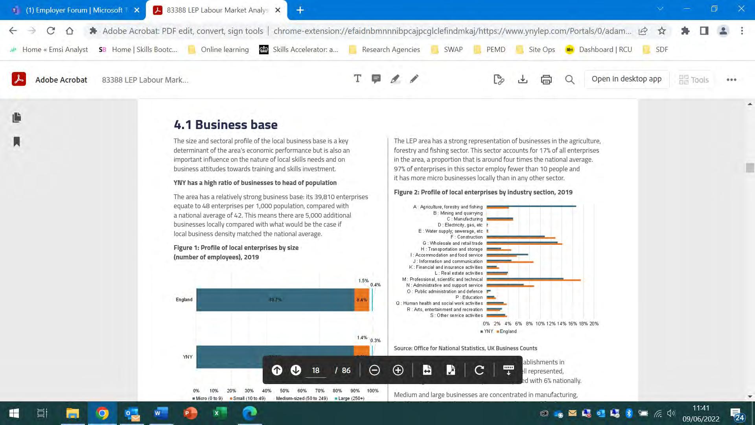755x425 pixels.
Task: Expand Chrome tab search chevron
Action: pos(660,9)
